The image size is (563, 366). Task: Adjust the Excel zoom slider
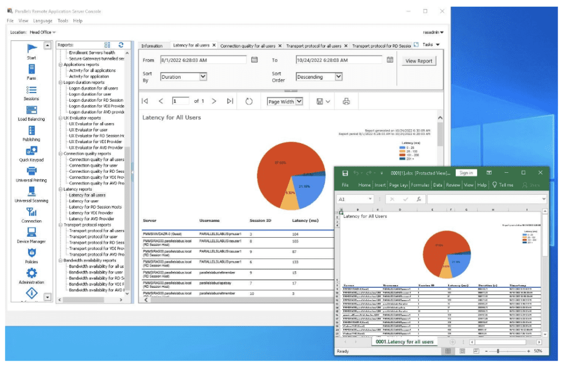(498, 351)
